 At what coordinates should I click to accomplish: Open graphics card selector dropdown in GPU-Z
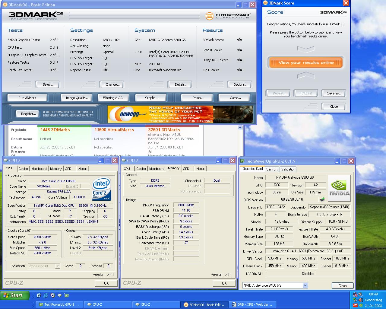pos(305,285)
